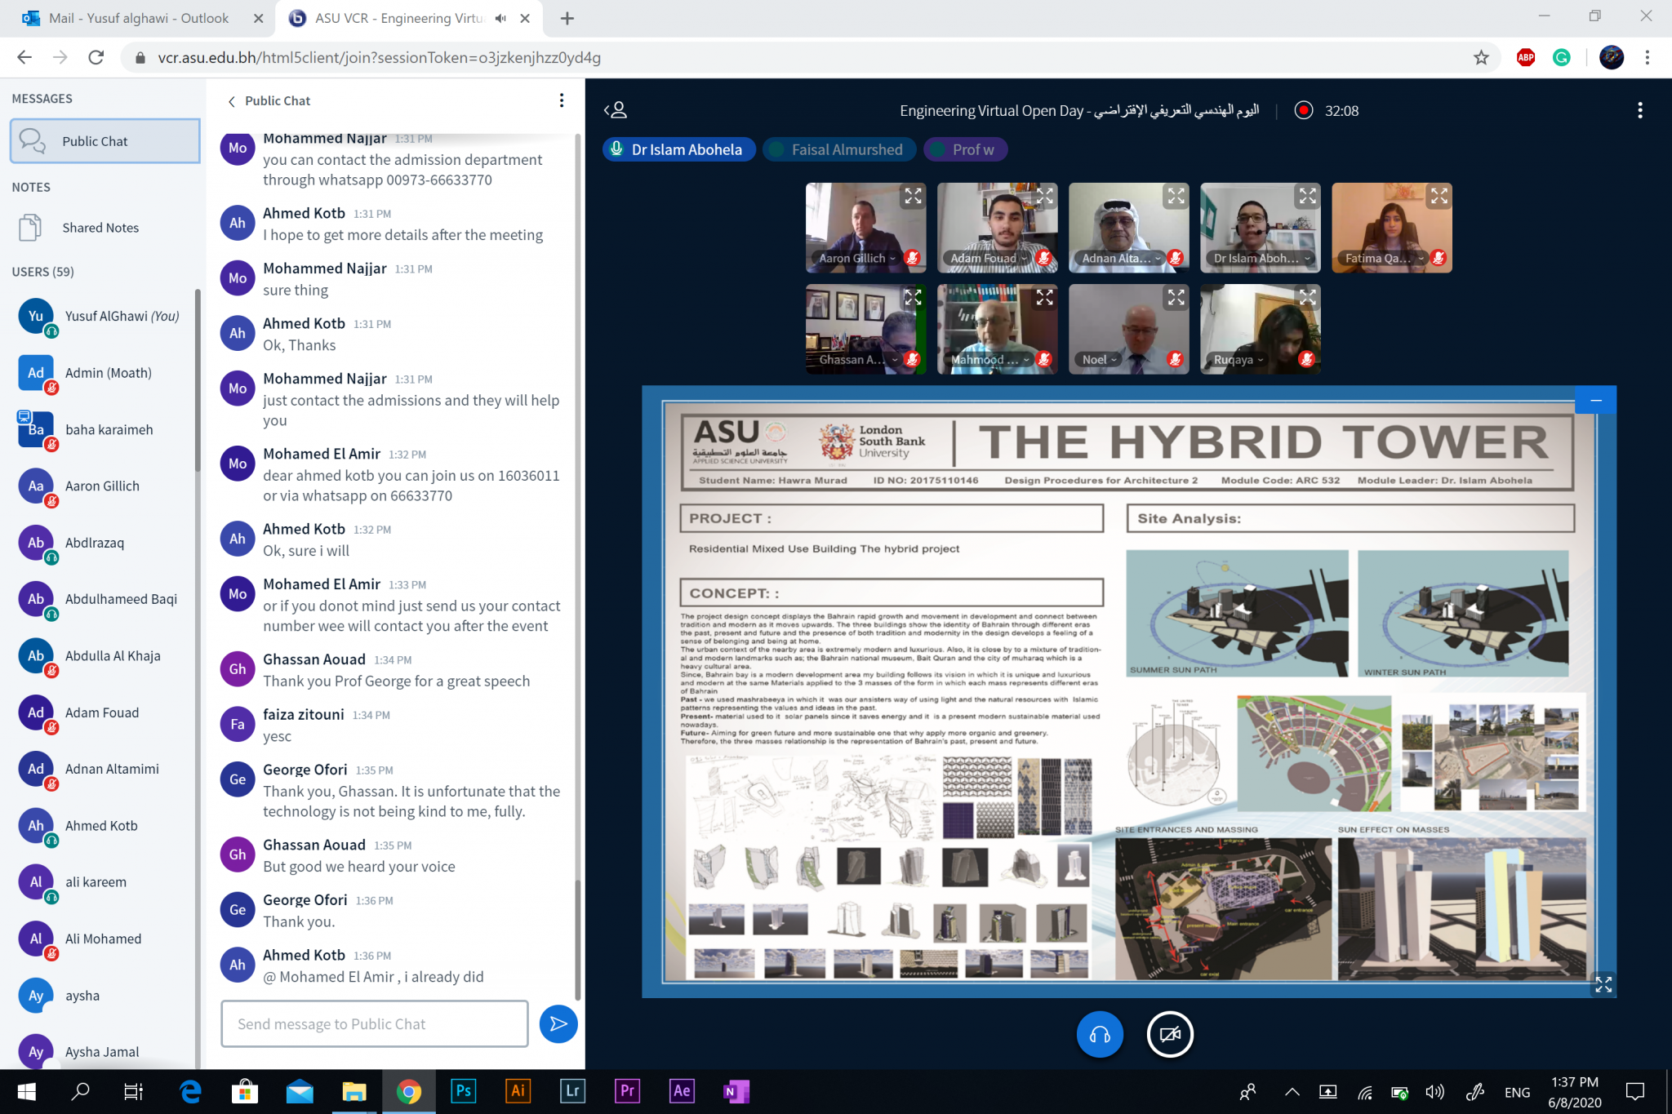Open a new browser tab
Viewport: 1672px width, 1114px height.
567,18
